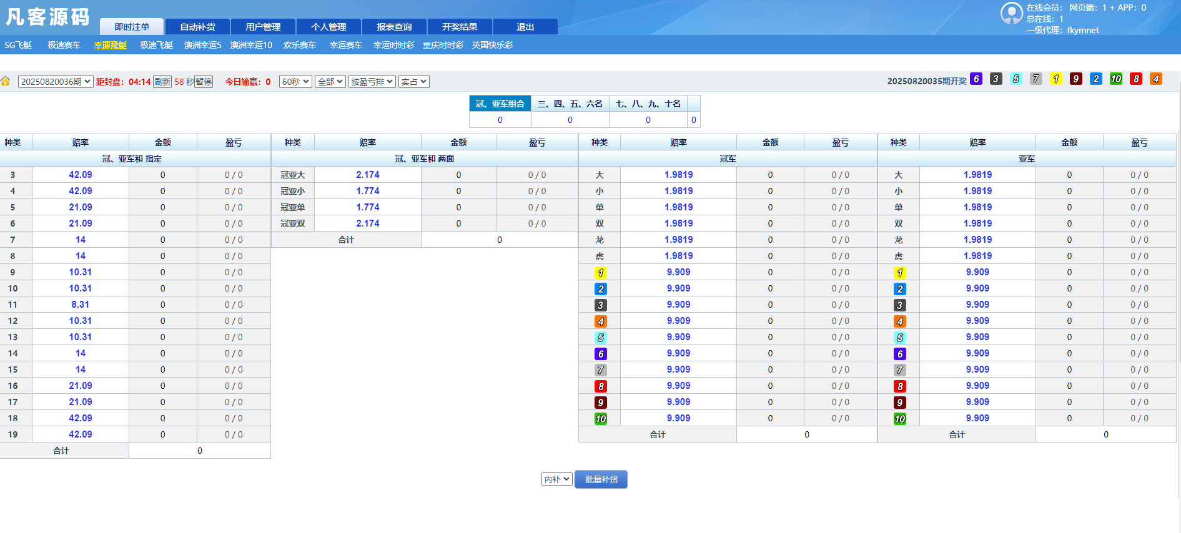Click yellow ball 1 in 冠军 table
The image size is (1181, 533).
[x=600, y=273]
